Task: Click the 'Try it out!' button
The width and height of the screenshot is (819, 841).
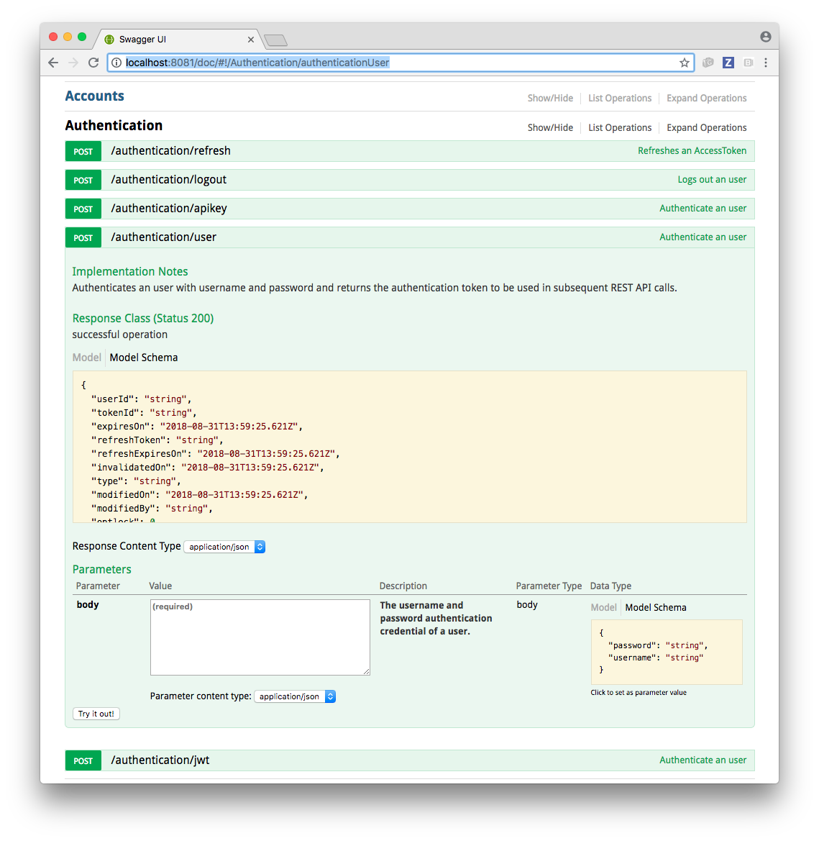Action: pyautogui.click(x=96, y=714)
